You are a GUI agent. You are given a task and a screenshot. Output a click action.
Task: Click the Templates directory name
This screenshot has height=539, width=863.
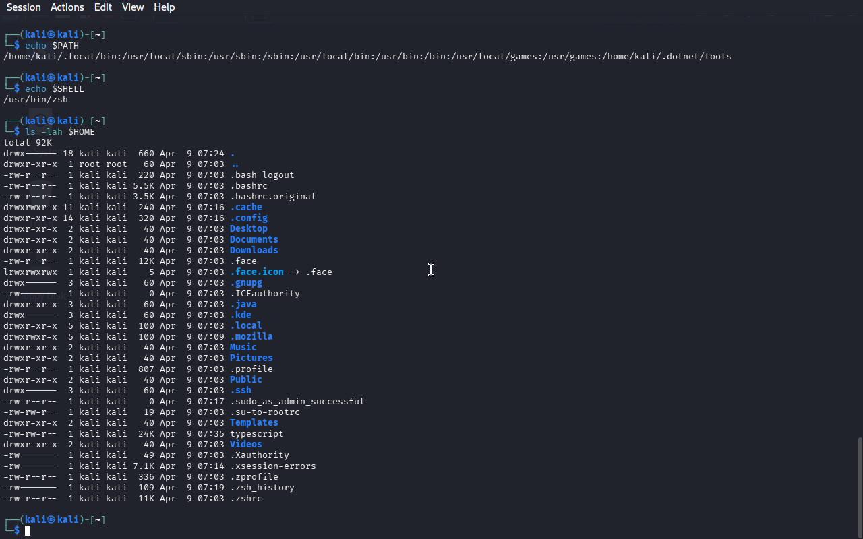(254, 422)
